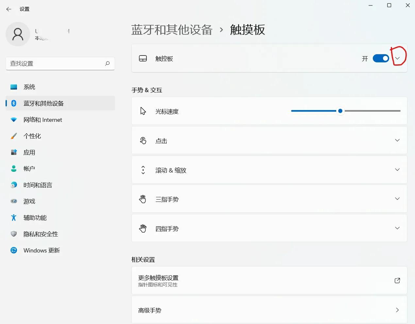
Task: Turn off the 触控板 toggle
Action: [380, 58]
